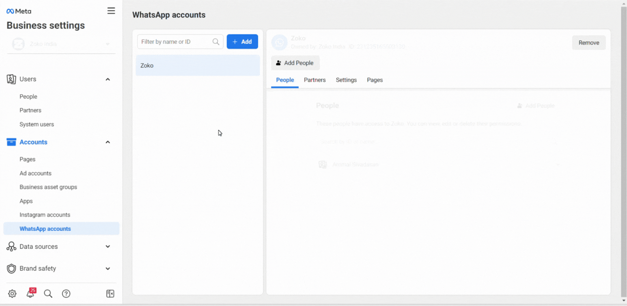627x306 pixels.
Task: Open Instagram accounts in sidebar
Action: [45, 215]
